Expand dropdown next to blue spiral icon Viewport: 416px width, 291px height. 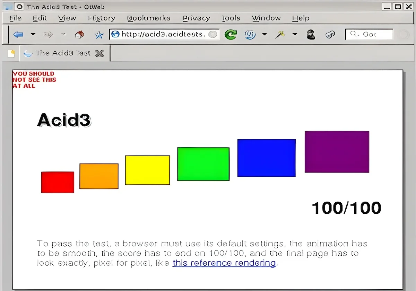coord(265,34)
